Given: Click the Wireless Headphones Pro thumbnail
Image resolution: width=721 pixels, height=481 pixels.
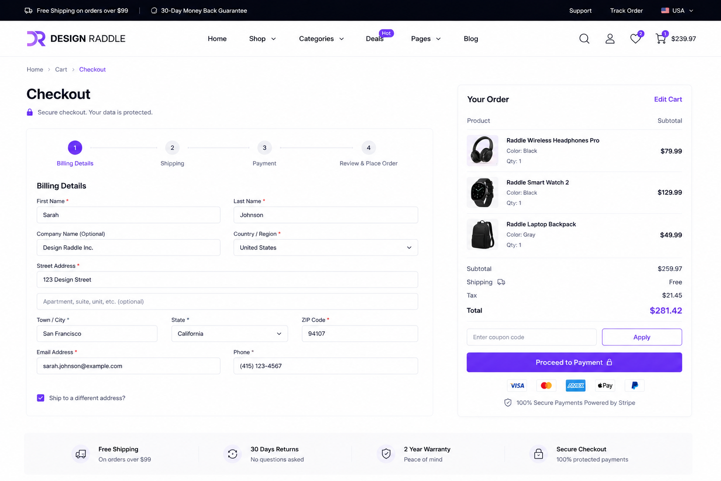Looking at the screenshot, I should pos(483,151).
